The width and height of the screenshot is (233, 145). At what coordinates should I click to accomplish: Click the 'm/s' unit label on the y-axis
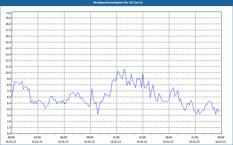point(9,13)
